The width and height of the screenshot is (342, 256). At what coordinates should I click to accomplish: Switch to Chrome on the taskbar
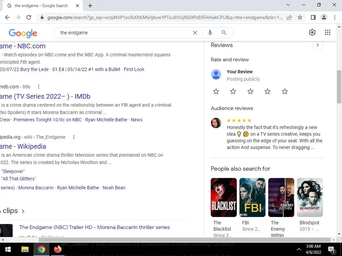41,249
